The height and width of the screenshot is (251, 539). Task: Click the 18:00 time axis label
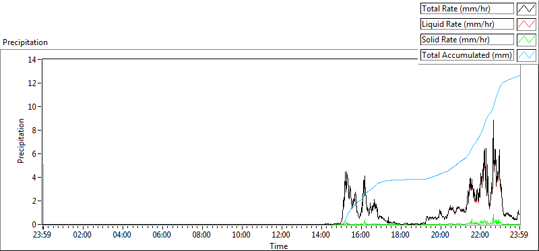coord(401,236)
